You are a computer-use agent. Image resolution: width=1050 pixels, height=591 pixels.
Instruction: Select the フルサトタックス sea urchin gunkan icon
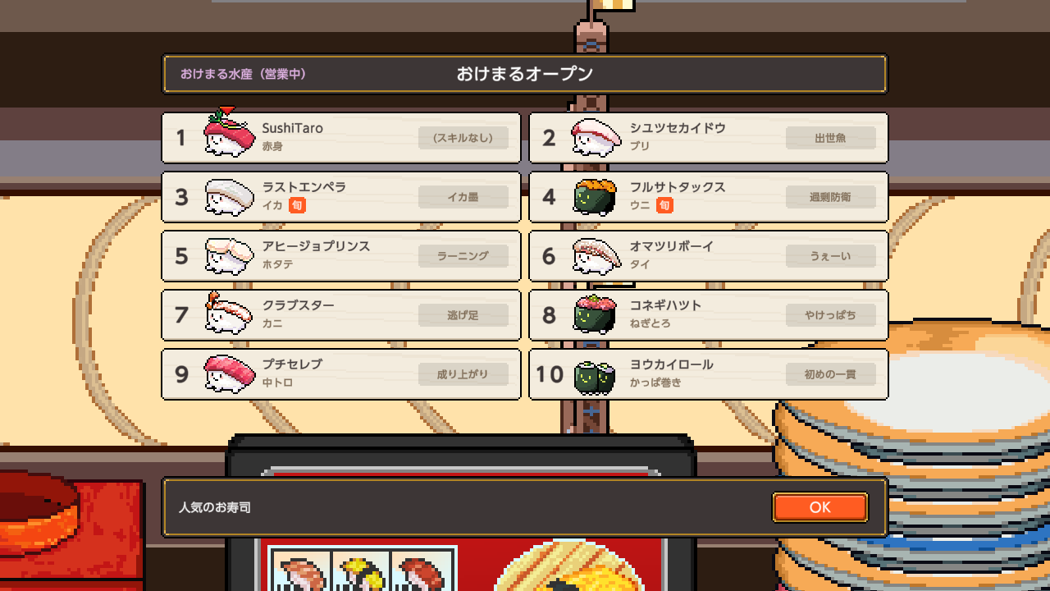[x=595, y=197]
